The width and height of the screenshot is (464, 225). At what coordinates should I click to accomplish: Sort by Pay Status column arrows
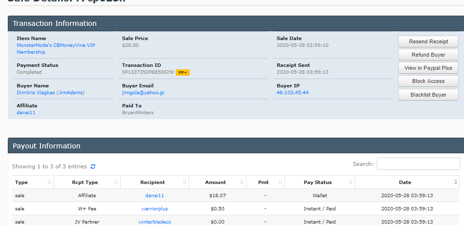point(351,182)
